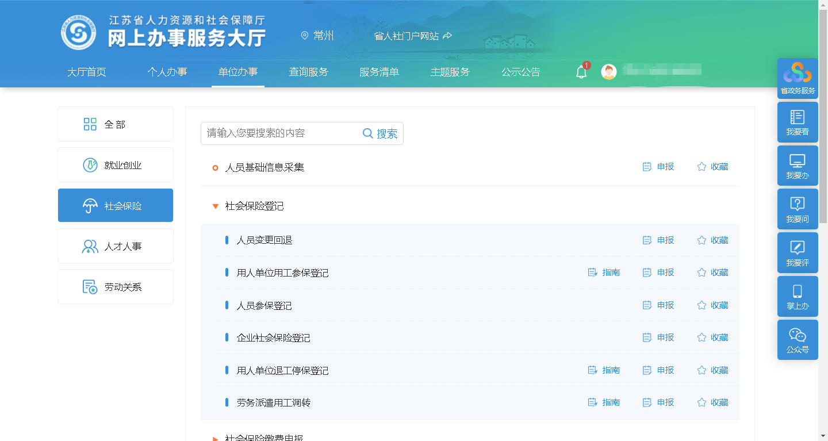The image size is (828, 441).
Task: Favorite 人员基础信息采集 with 收藏 star
Action: [x=712, y=167]
